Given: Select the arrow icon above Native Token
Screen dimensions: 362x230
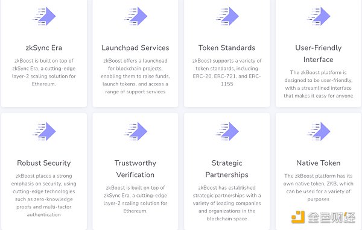Looking at the screenshot, I should (x=319, y=131).
